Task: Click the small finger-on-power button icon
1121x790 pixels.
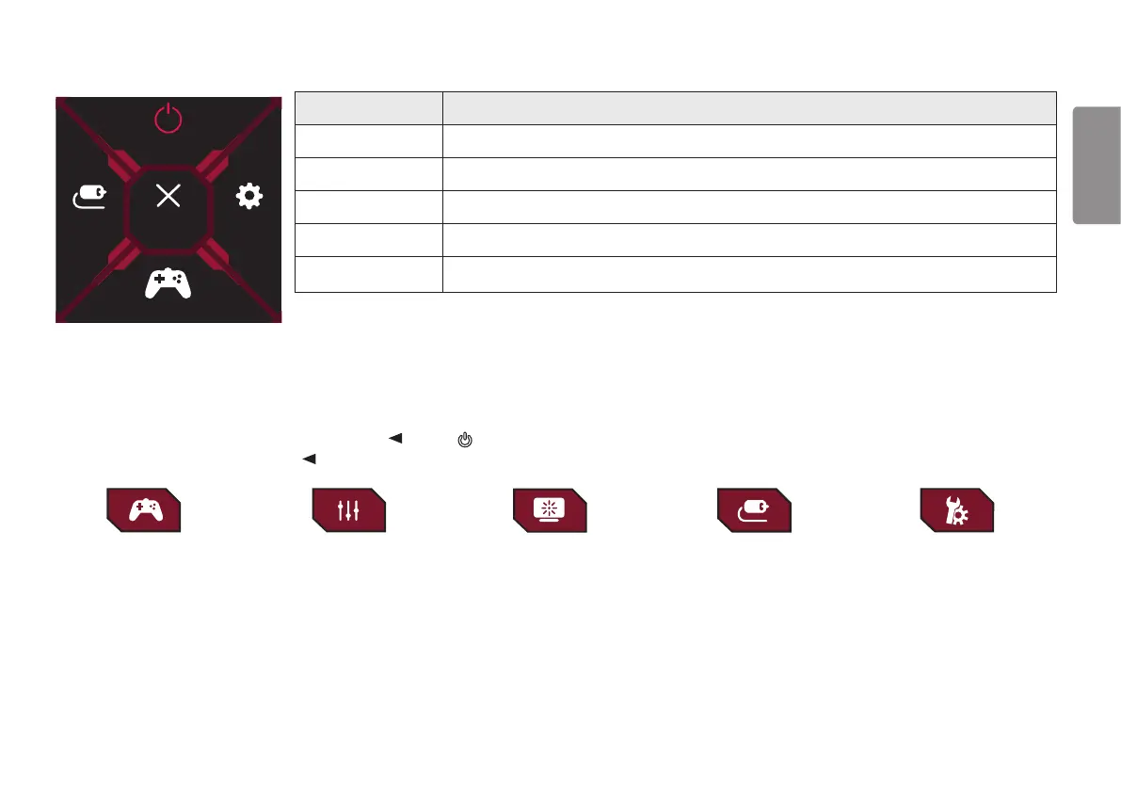Action: [x=465, y=440]
